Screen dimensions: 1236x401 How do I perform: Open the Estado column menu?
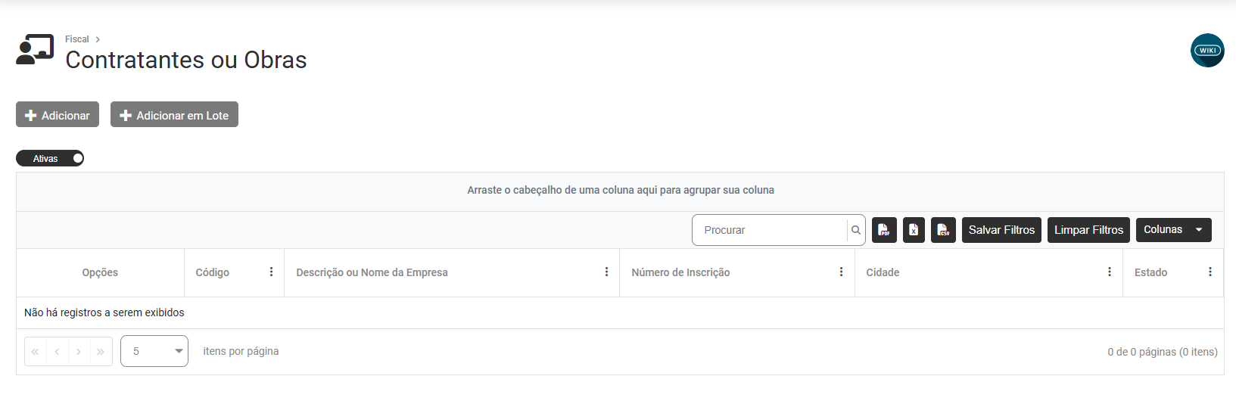pyautogui.click(x=1210, y=272)
